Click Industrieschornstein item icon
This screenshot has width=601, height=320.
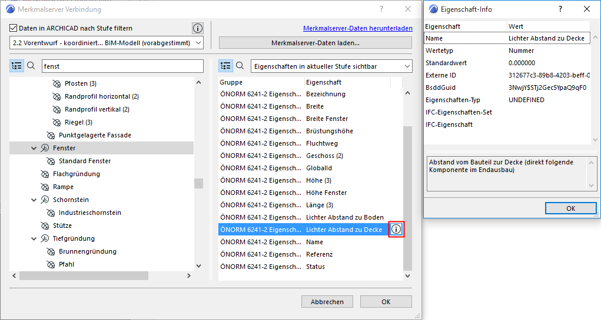[x=51, y=213]
